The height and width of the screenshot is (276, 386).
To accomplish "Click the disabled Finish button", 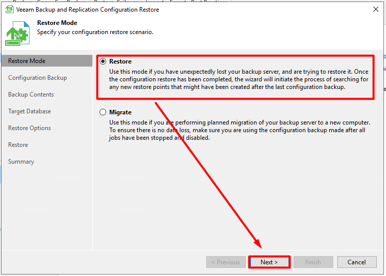I will 313,262.
